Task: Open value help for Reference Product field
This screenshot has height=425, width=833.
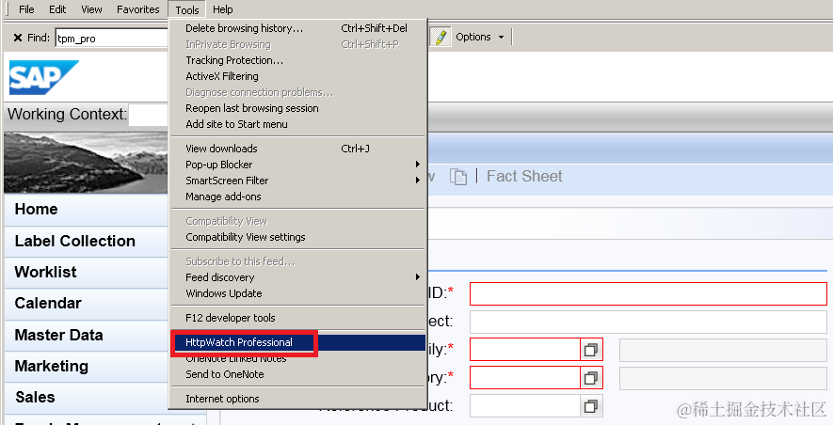Action: (591, 406)
